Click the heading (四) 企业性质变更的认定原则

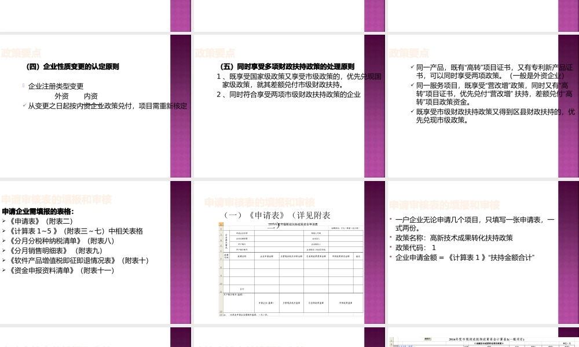click(73, 67)
